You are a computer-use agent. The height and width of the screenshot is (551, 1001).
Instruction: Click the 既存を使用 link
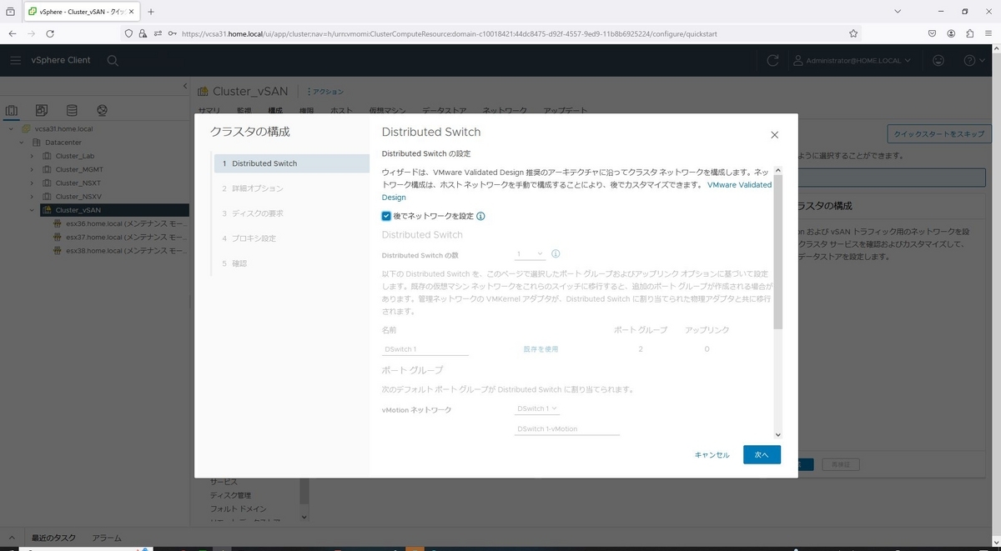tap(541, 349)
